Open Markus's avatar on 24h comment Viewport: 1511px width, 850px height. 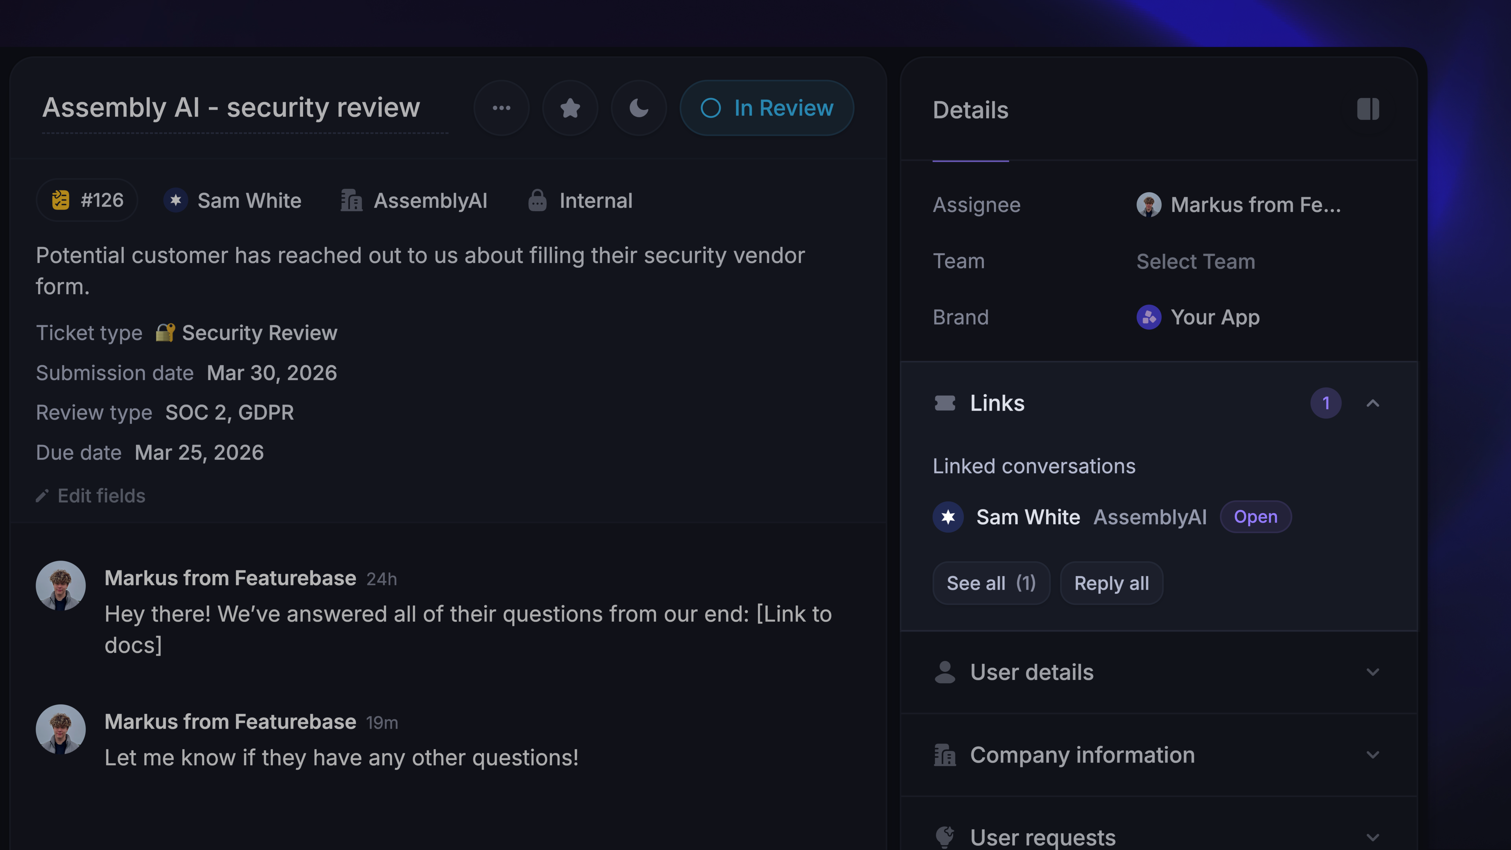point(60,585)
